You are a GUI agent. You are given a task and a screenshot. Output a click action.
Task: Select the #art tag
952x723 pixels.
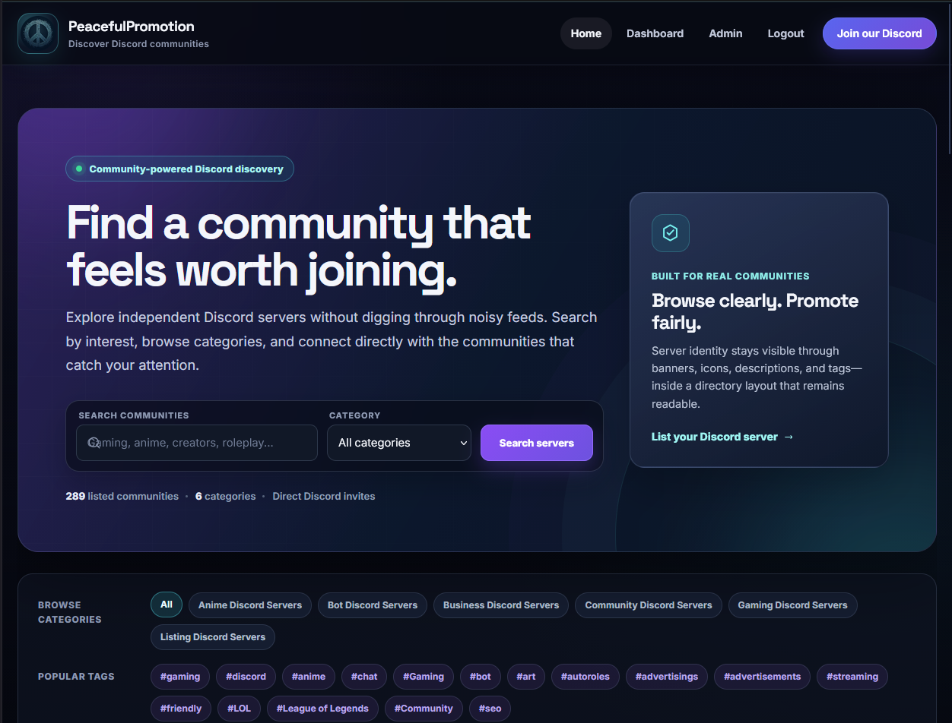[526, 677]
